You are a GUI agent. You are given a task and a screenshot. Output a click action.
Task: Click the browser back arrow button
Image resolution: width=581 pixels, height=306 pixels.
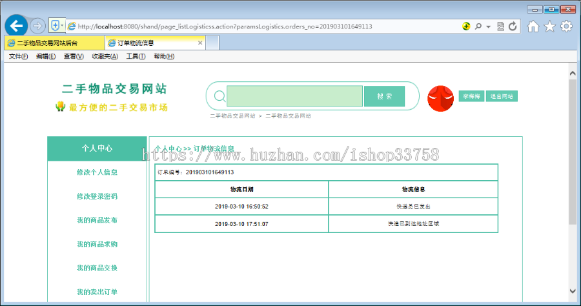[16, 26]
